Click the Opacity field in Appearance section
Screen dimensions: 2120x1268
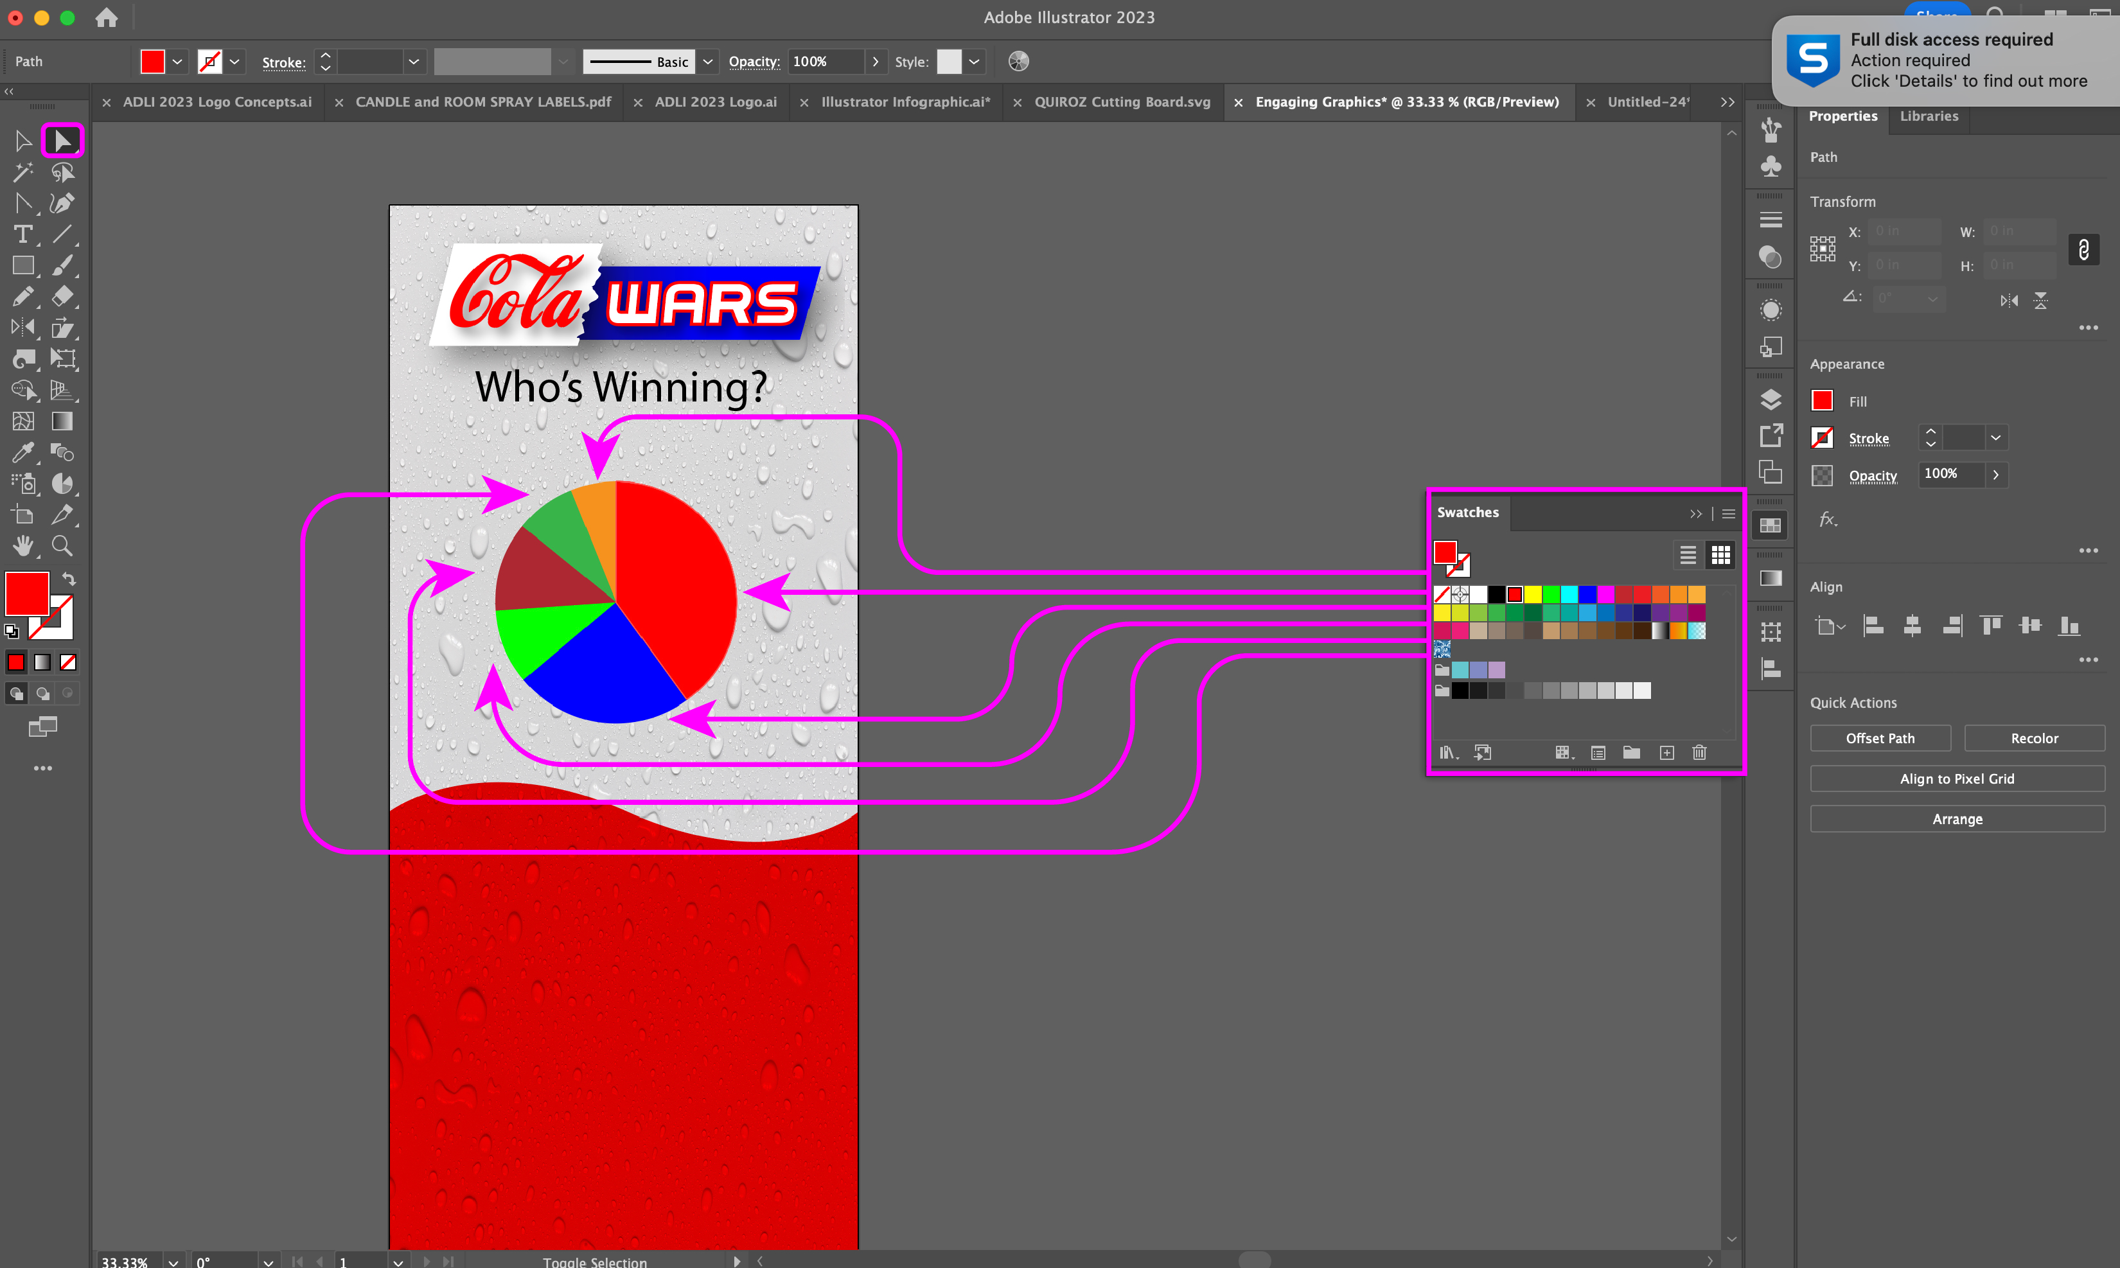coord(1952,474)
